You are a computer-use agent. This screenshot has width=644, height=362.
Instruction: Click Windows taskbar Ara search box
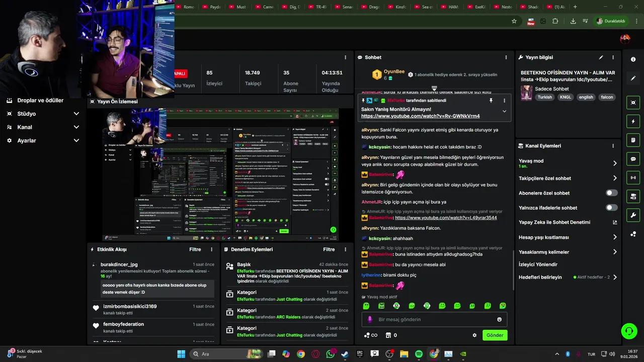pyautogui.click(x=225, y=354)
